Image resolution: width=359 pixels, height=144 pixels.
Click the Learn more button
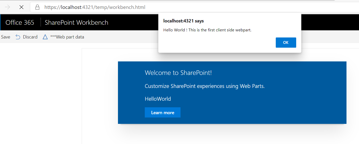(x=163, y=112)
